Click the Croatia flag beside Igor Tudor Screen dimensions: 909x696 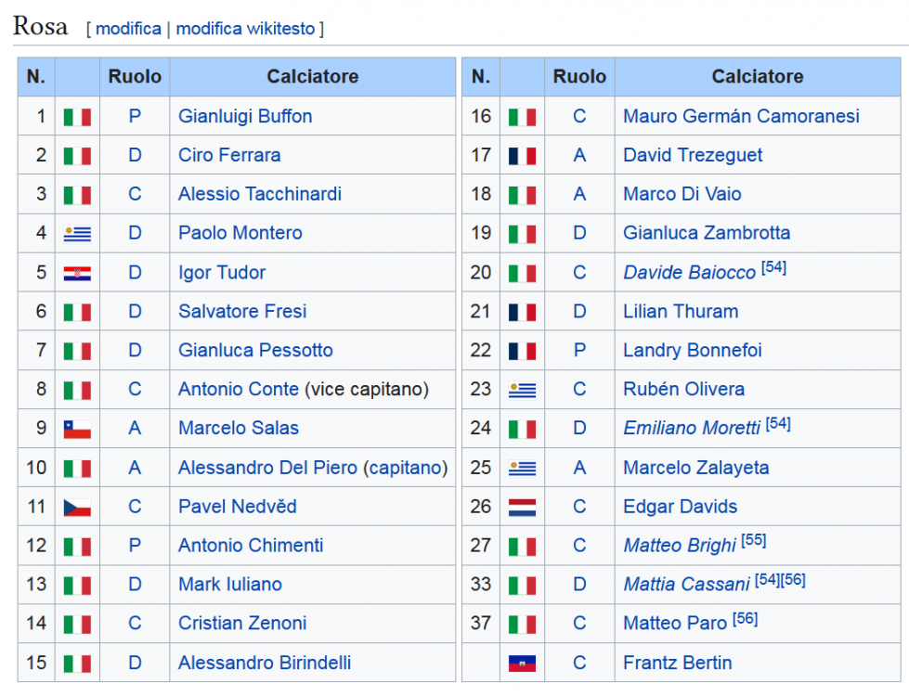(x=77, y=273)
